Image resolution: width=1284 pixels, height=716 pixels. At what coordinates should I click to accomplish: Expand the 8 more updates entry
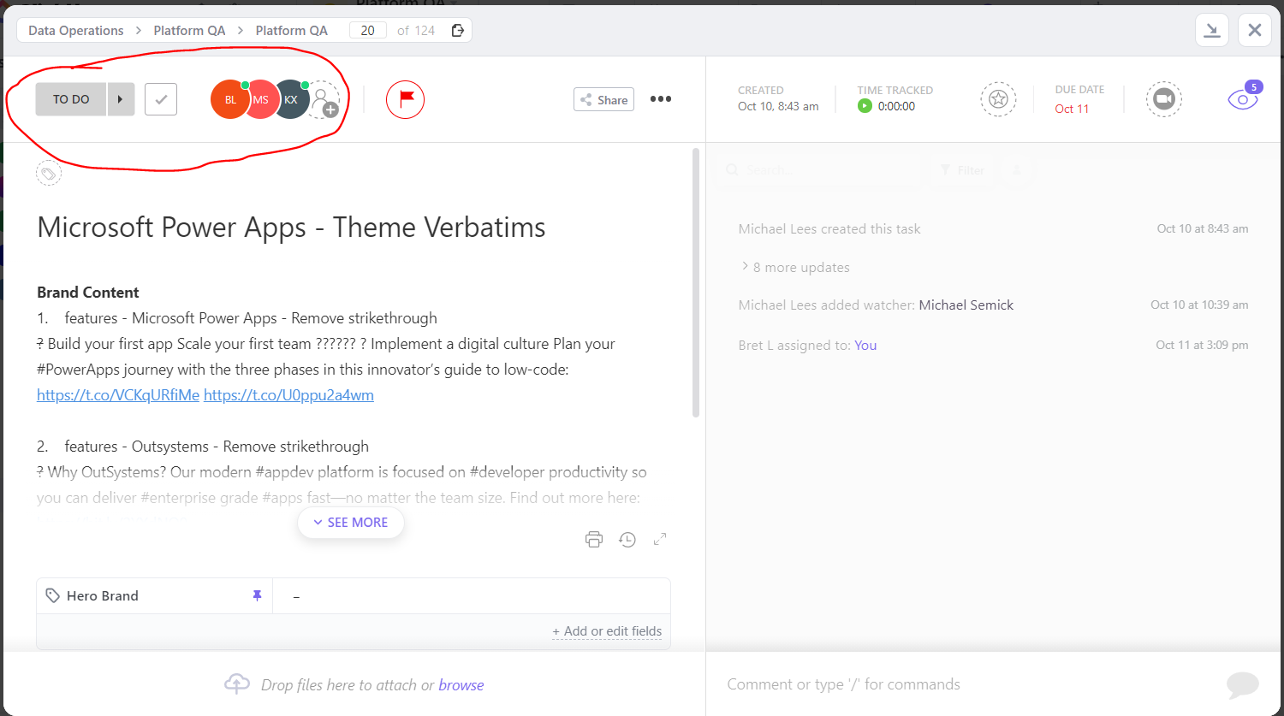[x=795, y=268]
